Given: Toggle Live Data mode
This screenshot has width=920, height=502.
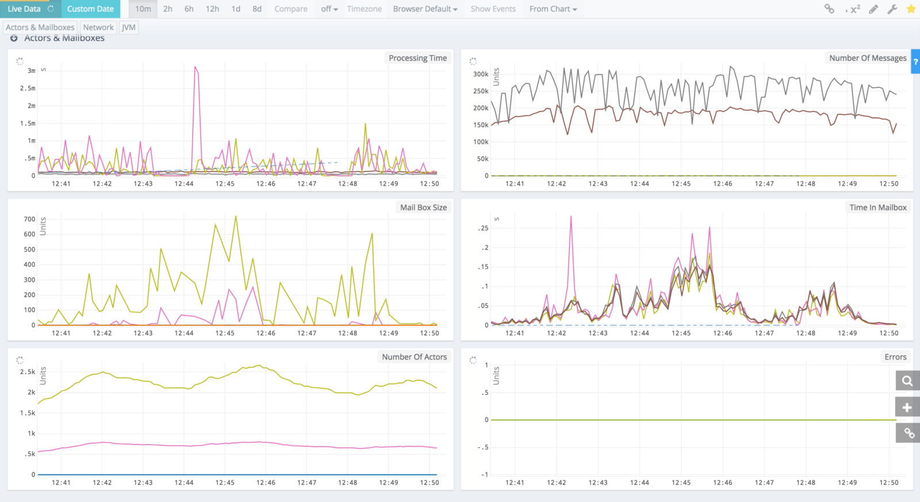Looking at the screenshot, I should [30, 9].
